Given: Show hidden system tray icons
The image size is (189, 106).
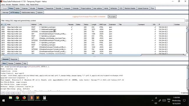Looking at the screenshot, I should (152, 100).
